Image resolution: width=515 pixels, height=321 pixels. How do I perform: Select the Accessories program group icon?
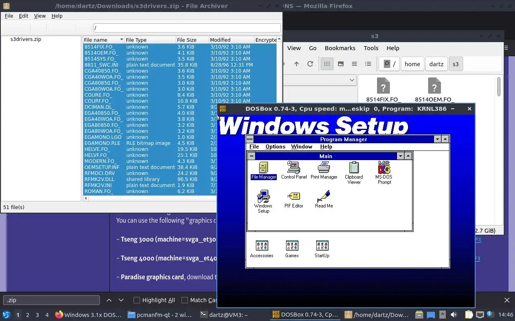point(262,249)
